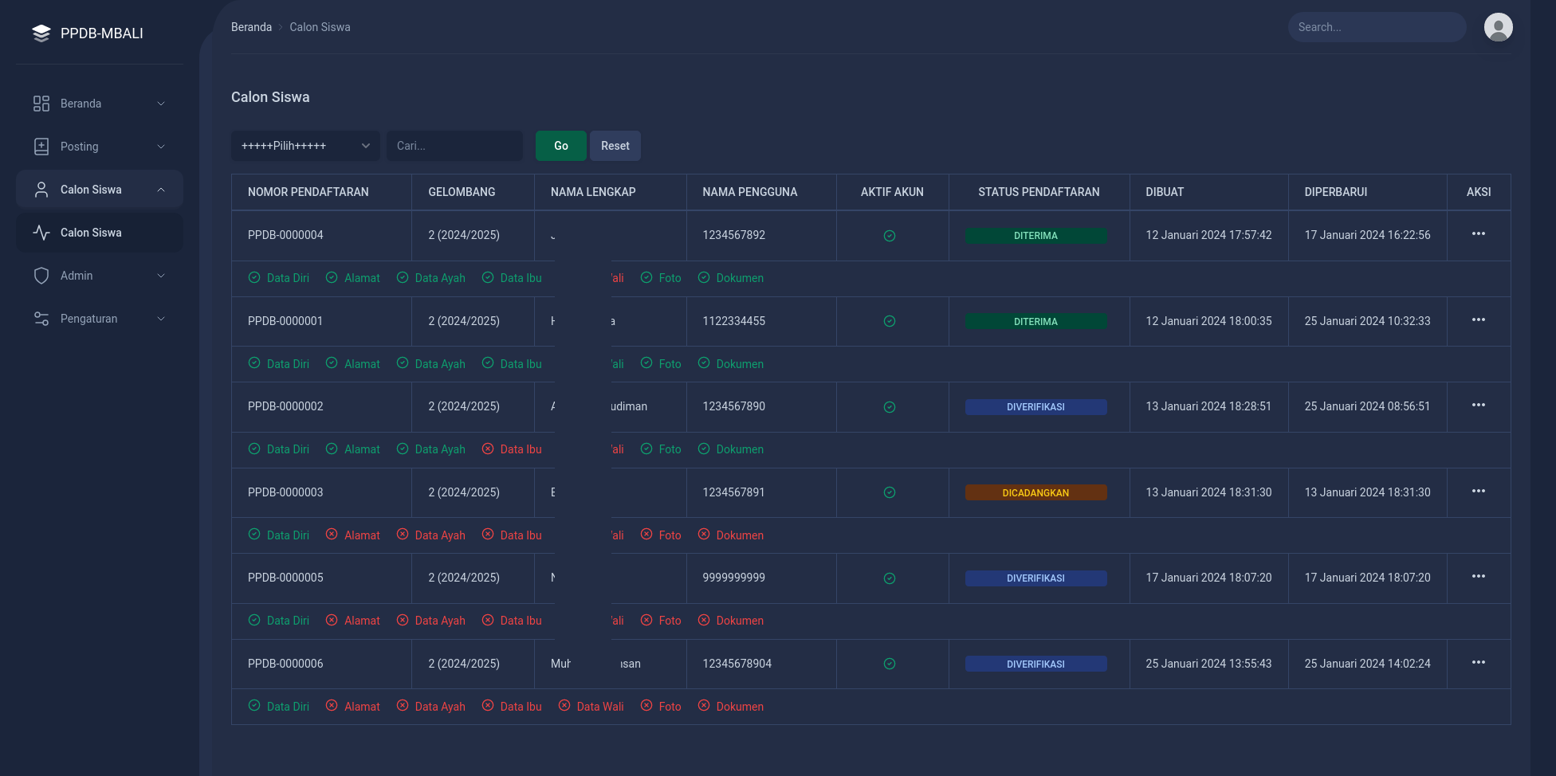Expand the Pengaturan chevron in sidebar
Screen dimensions: 1556x776
click(161, 319)
